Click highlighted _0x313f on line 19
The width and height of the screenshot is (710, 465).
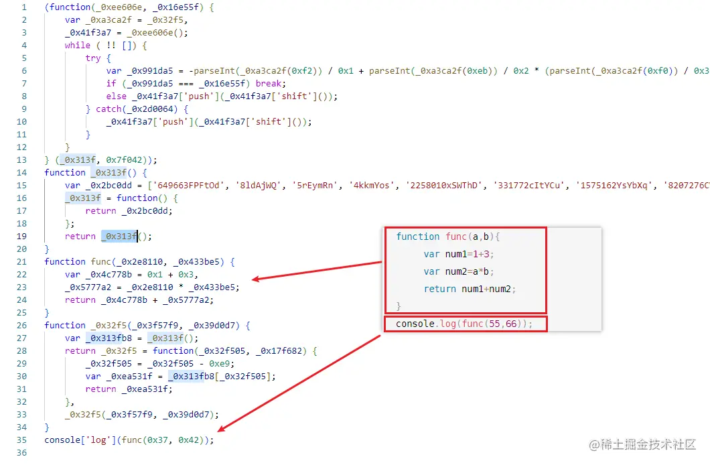coord(119,237)
